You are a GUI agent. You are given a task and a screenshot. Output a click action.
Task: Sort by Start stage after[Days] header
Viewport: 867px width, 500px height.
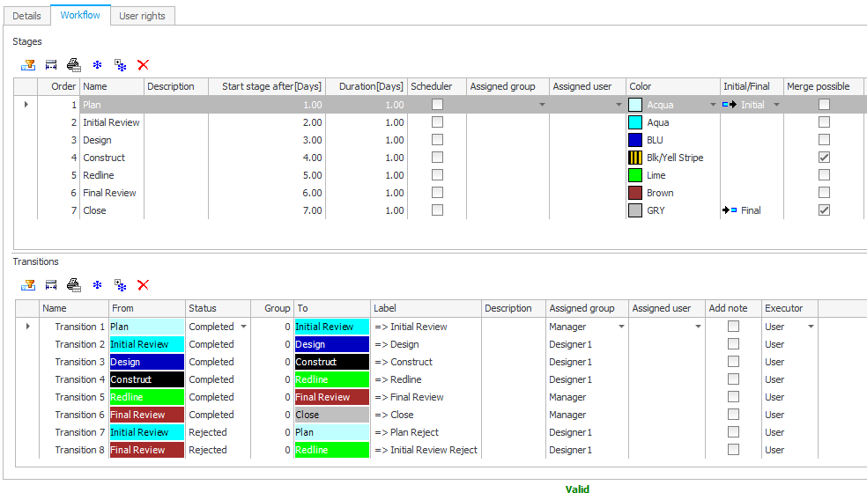tap(267, 86)
